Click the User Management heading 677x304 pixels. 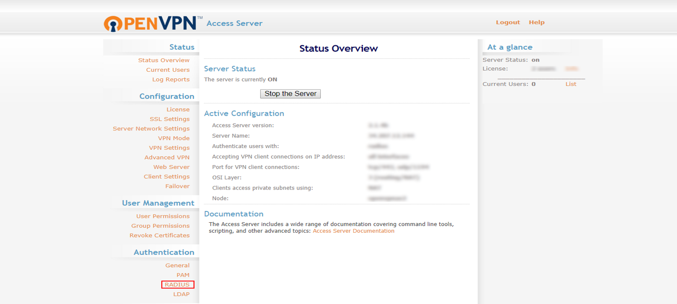click(158, 203)
